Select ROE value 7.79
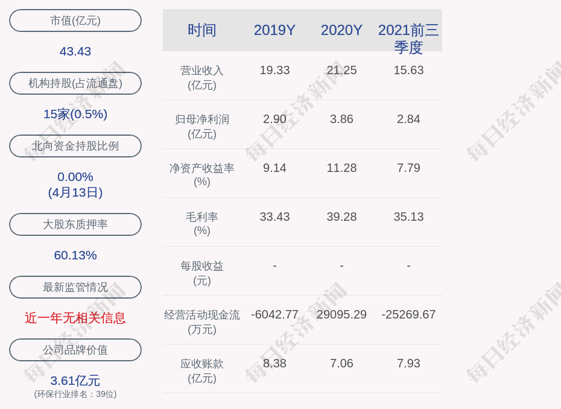Screen dimensions: 561x409 (x=408, y=168)
